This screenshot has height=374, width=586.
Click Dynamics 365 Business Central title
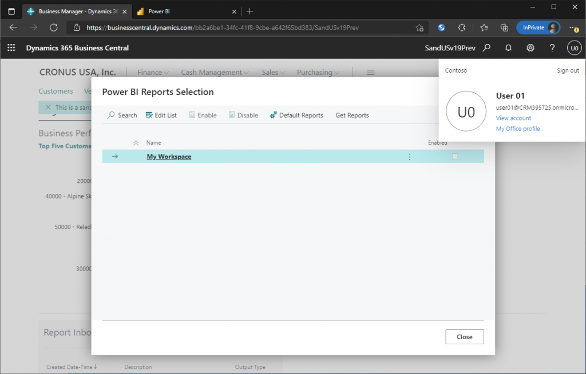coord(77,48)
